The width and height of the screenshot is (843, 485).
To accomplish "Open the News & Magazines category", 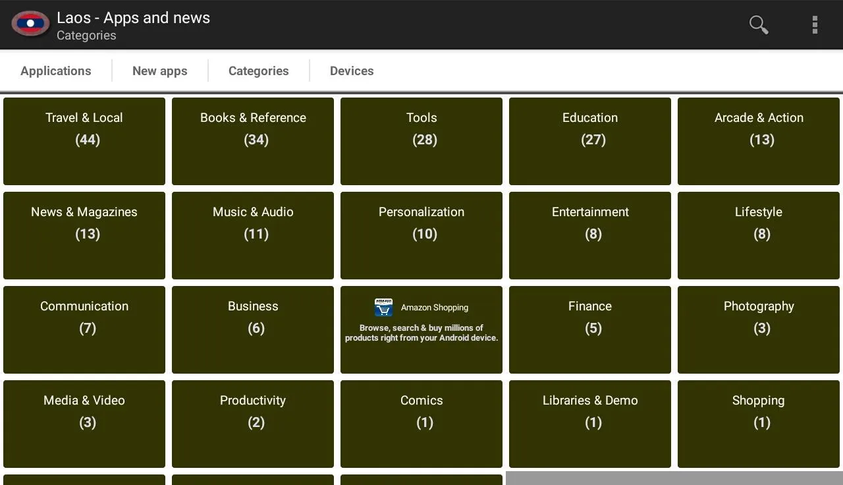I will [84, 235].
